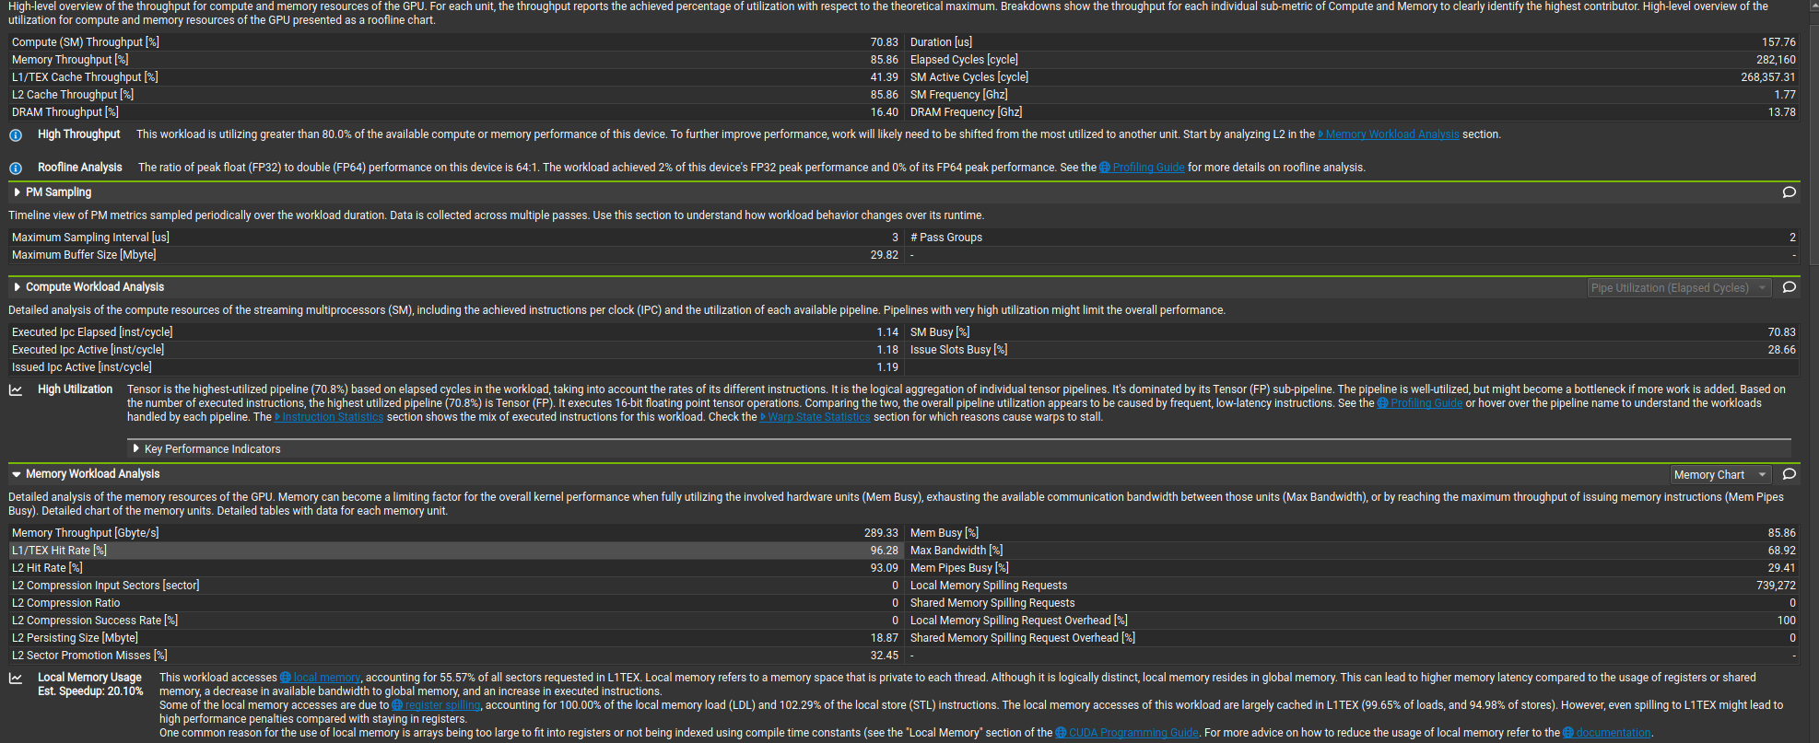Open the PM Sampling comment bubble icon
This screenshot has width=1819, height=743.
click(x=1789, y=192)
